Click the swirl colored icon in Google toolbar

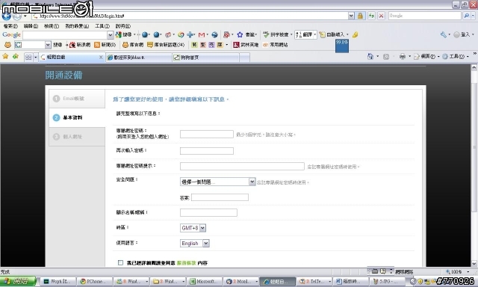pos(181,35)
